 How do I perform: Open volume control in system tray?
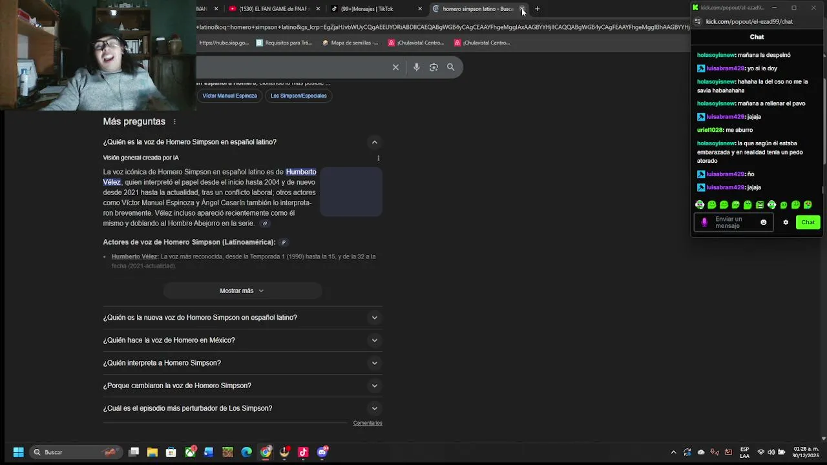pos(771,452)
